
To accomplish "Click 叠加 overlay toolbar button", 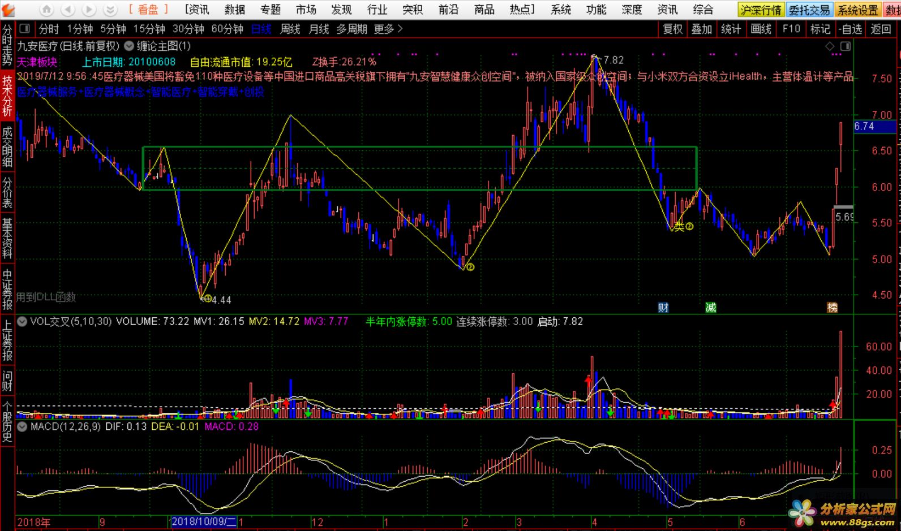I will point(702,29).
